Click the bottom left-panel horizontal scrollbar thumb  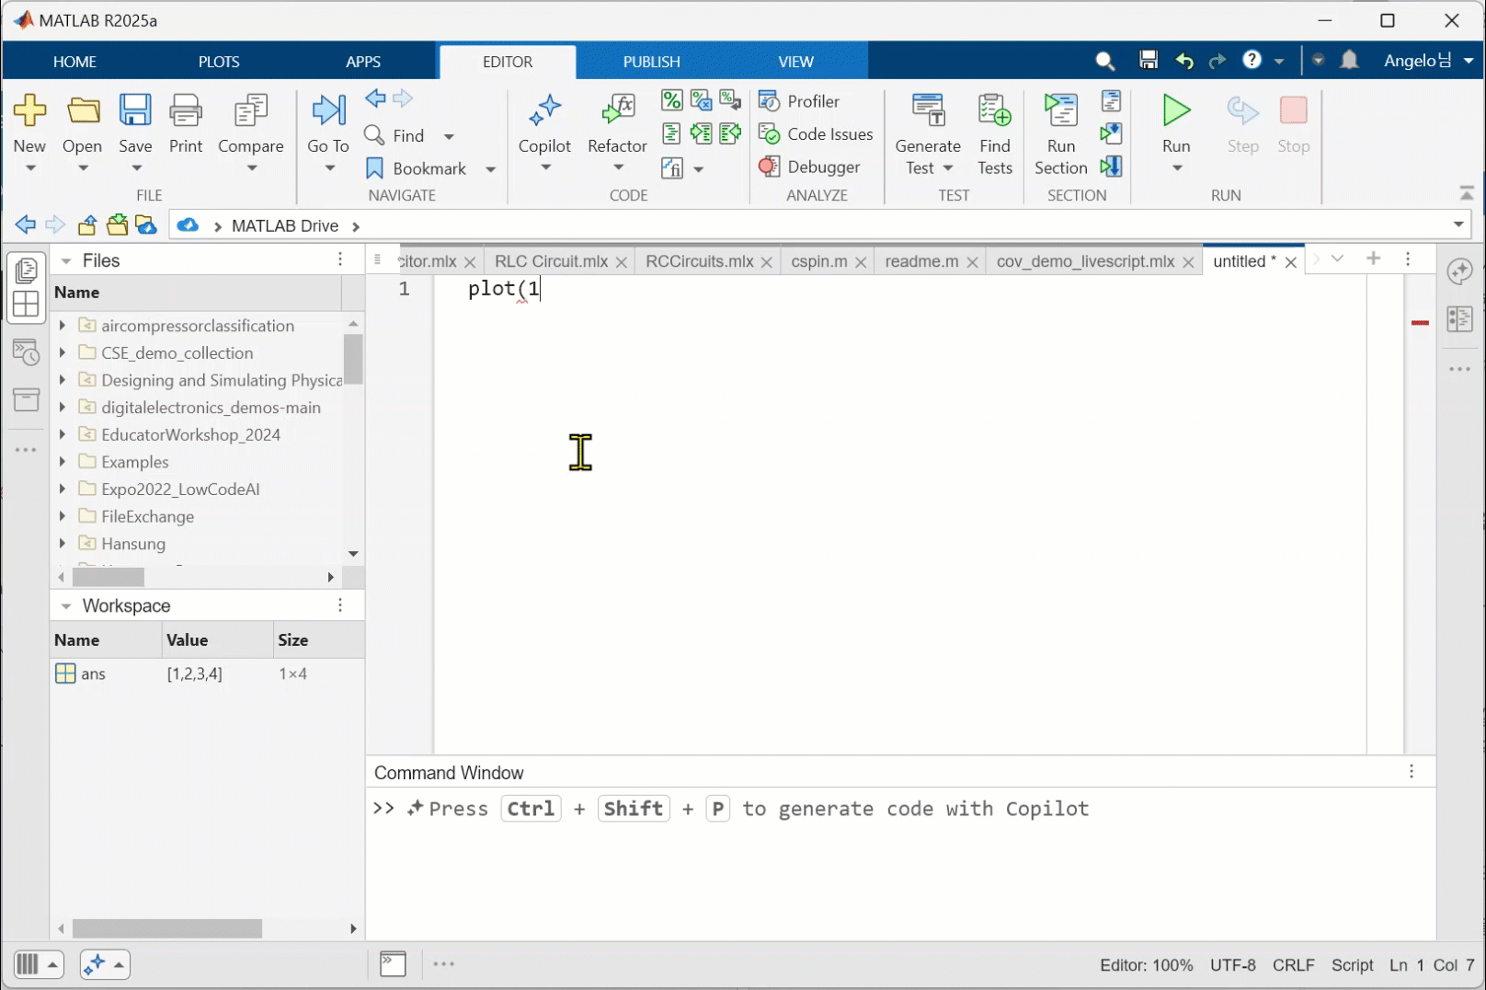(167, 928)
